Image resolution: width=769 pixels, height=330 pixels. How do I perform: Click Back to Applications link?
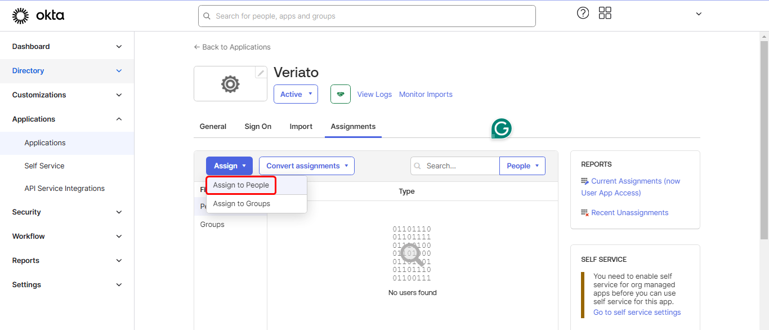pos(232,47)
